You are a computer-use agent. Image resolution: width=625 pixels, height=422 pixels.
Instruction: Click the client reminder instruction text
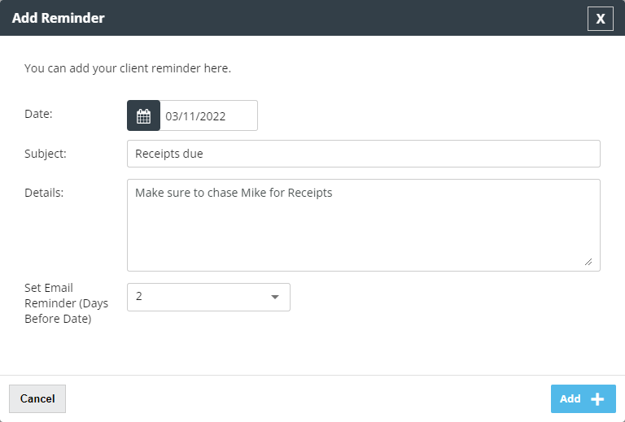128,68
